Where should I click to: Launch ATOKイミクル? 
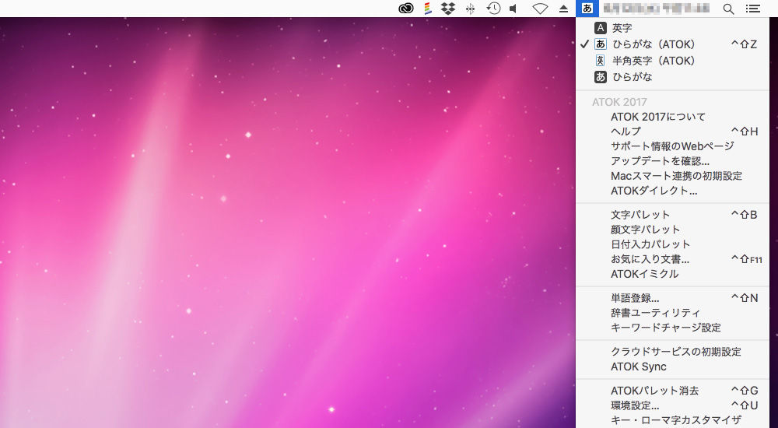pyautogui.click(x=672, y=274)
